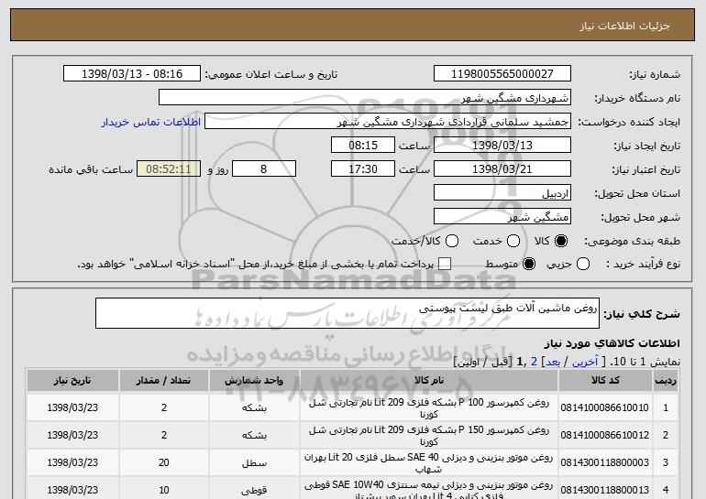Click the سطل unit cell in row 3
Screen dimensions: 706x499
[x=254, y=462]
